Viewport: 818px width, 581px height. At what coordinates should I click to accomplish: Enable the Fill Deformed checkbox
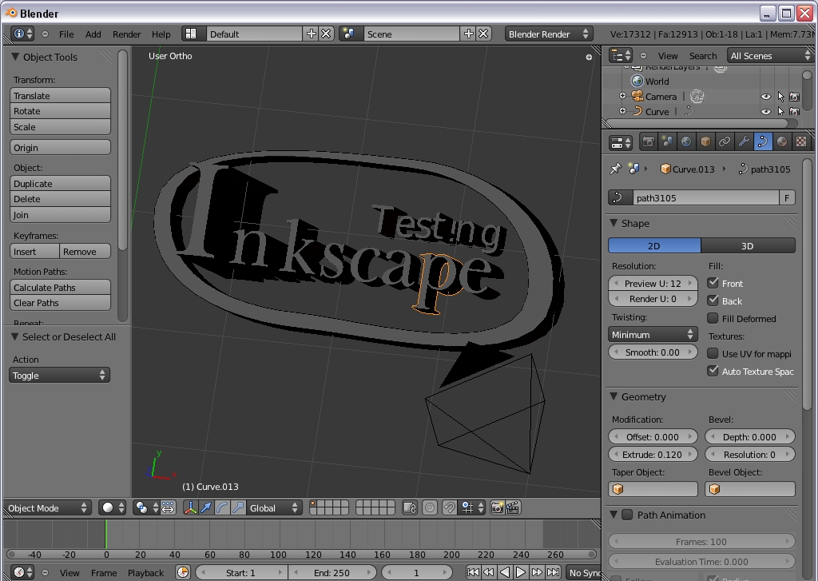pos(713,318)
